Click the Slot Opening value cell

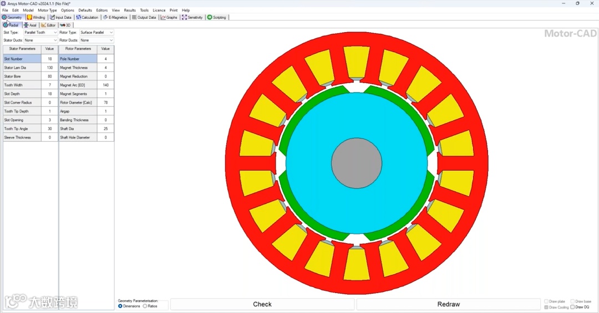(x=49, y=120)
